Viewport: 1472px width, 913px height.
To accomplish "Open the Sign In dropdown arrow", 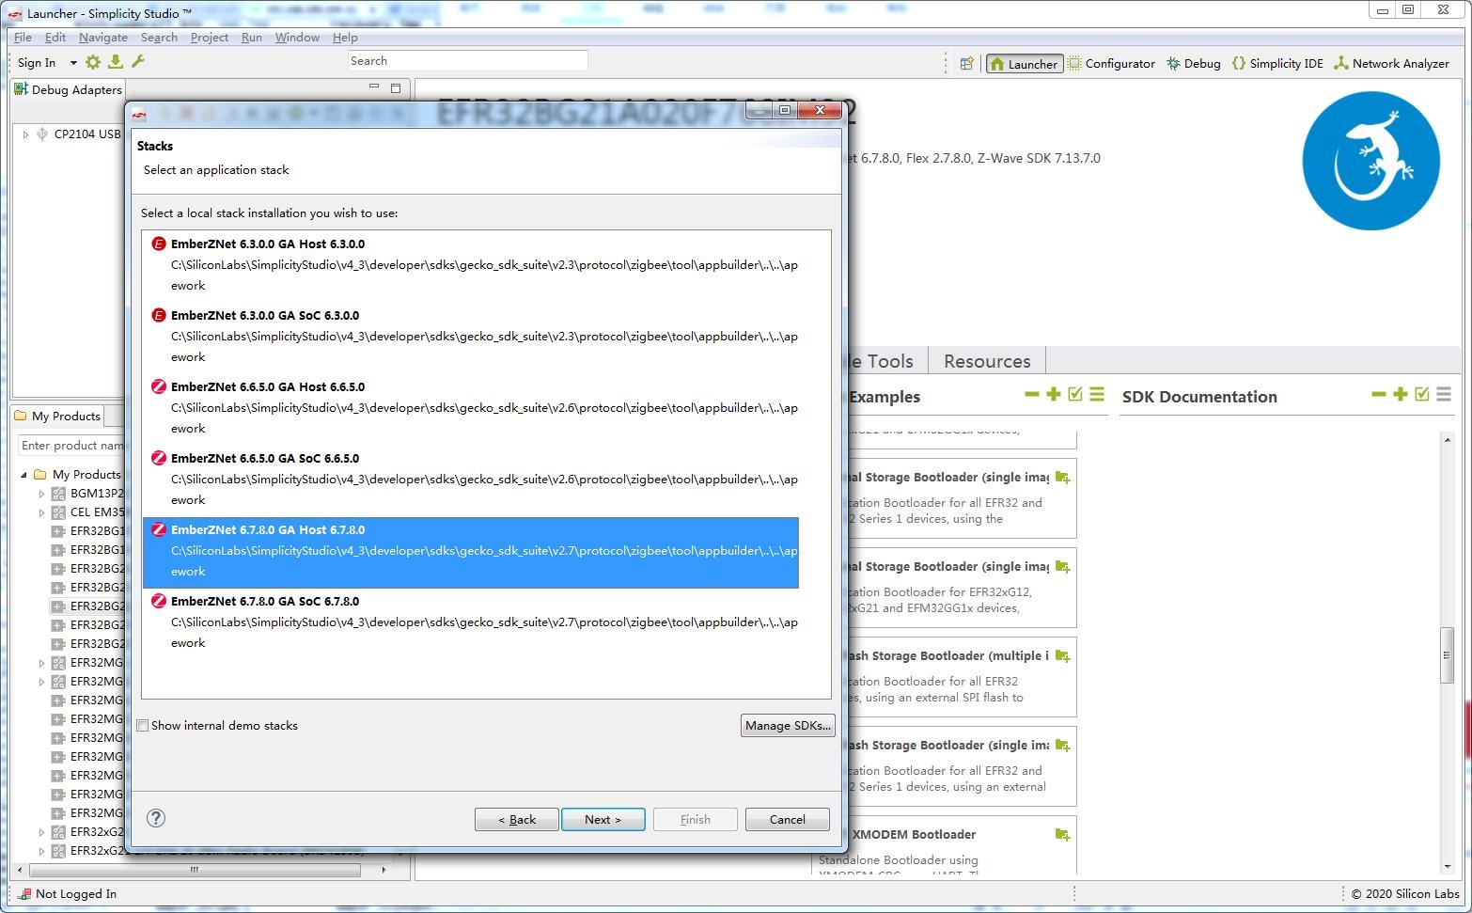I will [x=73, y=63].
